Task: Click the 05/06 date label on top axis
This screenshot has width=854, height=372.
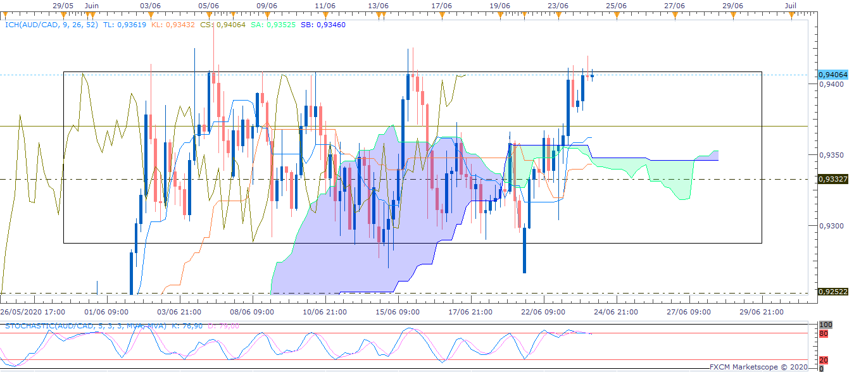Action: click(208, 4)
